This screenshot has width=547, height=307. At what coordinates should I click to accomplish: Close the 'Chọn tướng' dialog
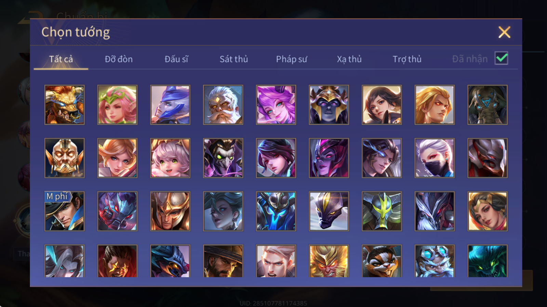[x=504, y=32]
